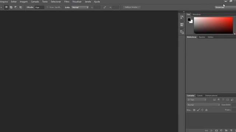The height and width of the screenshot is (132, 236).
Task: Switch to the Canais tab
Action: coord(200,95)
